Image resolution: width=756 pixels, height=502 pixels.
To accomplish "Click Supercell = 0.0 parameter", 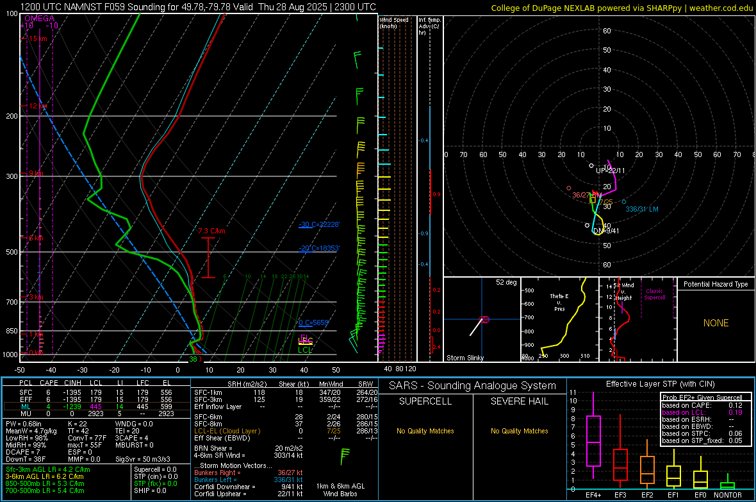I will coord(155,469).
